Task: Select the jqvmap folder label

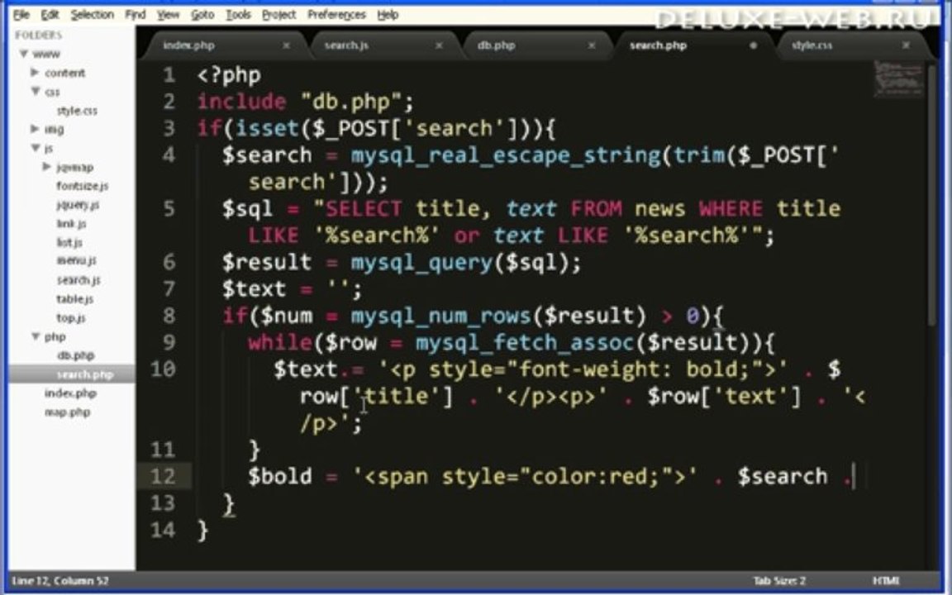Action: coord(74,167)
